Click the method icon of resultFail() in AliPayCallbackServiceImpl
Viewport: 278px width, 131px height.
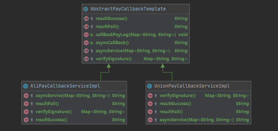pos(26,104)
